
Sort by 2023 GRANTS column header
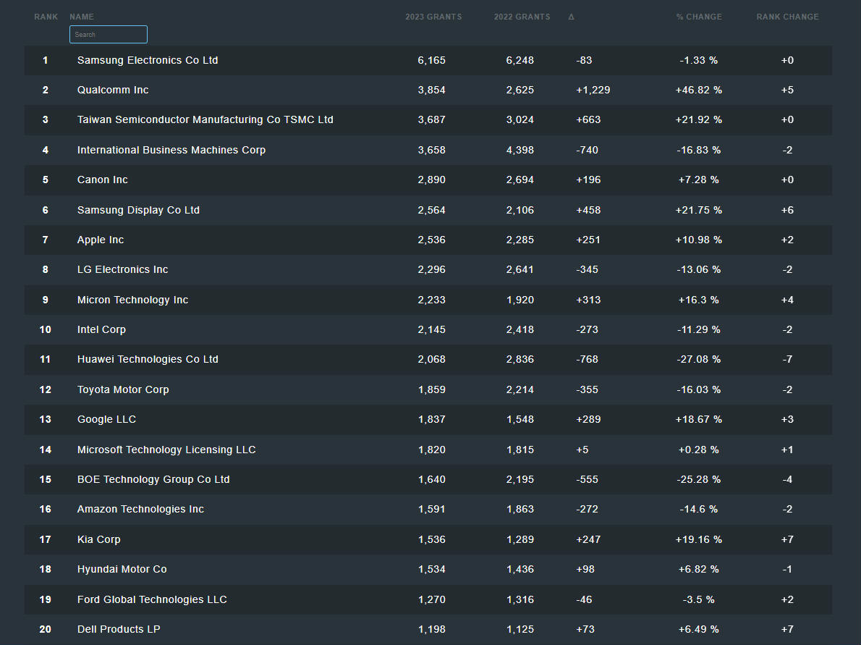coord(433,17)
